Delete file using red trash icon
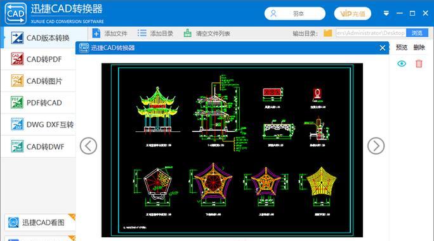The height and width of the screenshot is (241, 434). (419, 63)
